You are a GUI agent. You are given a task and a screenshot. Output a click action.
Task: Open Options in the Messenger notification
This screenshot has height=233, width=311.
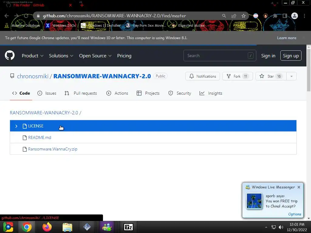click(295, 214)
